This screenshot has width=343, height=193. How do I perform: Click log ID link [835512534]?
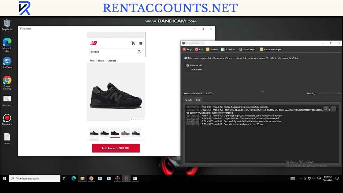click(192, 118)
